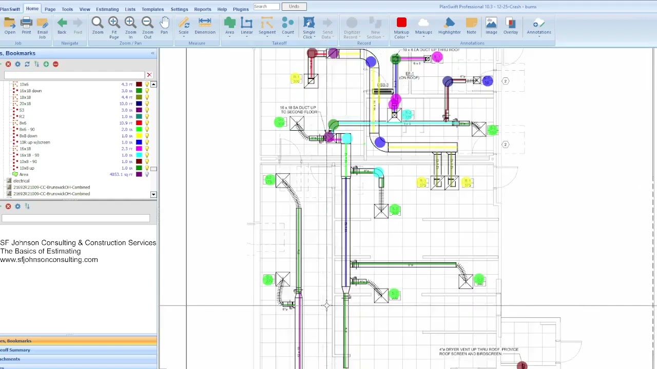Toggle visibility bulb for 8x6 - 90 item
Viewport: 657px width, 369px height.
(x=147, y=130)
